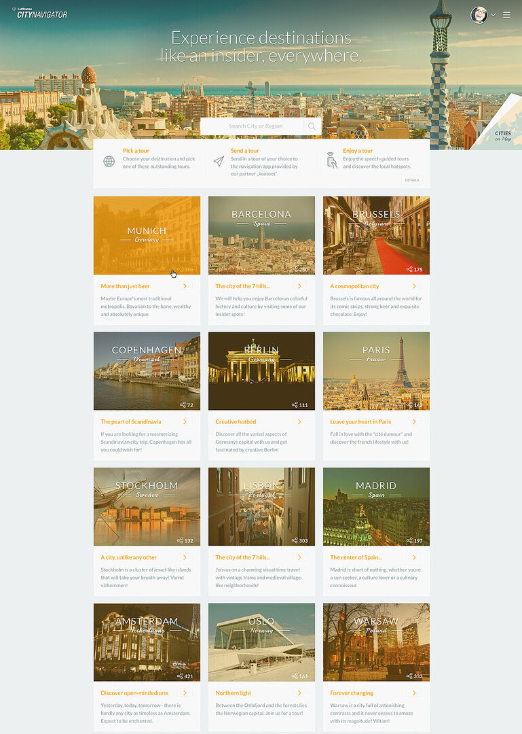Select the Stockholm city thumbnail
The height and width of the screenshot is (734, 522).
click(147, 506)
